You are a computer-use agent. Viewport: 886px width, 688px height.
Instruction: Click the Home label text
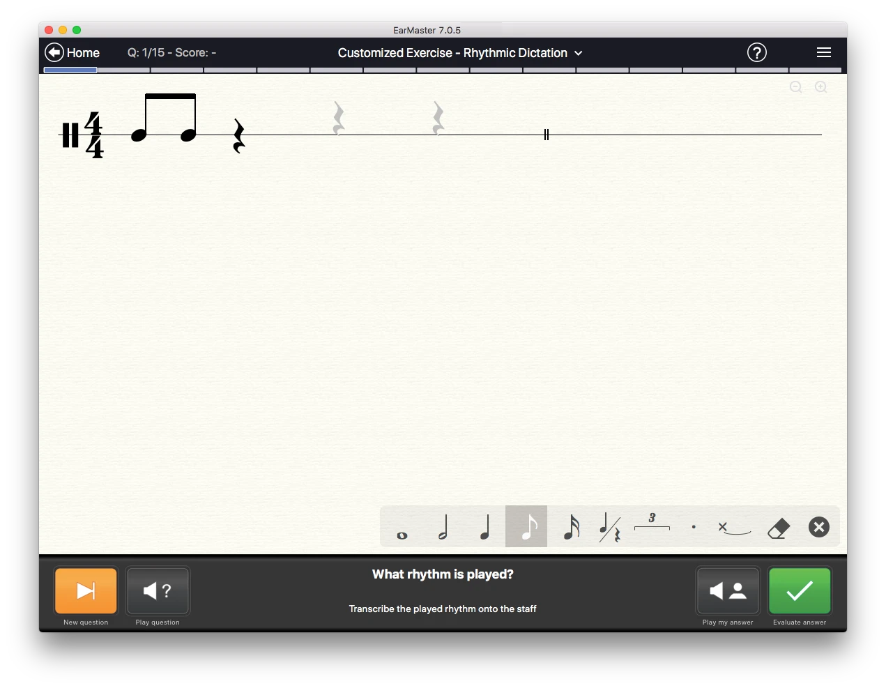83,53
